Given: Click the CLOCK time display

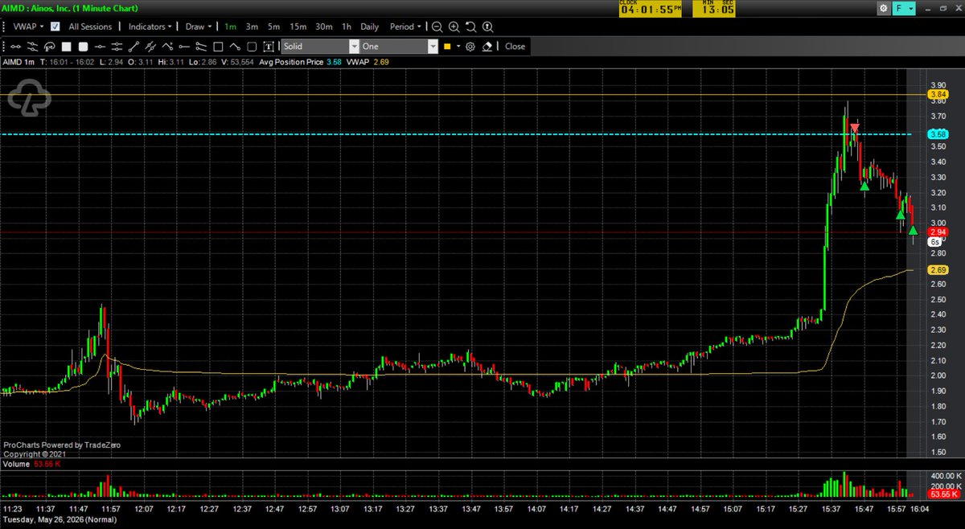Looking at the screenshot, I should 651,8.
